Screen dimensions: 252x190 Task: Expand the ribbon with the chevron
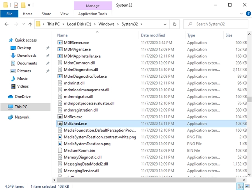click(x=241, y=14)
